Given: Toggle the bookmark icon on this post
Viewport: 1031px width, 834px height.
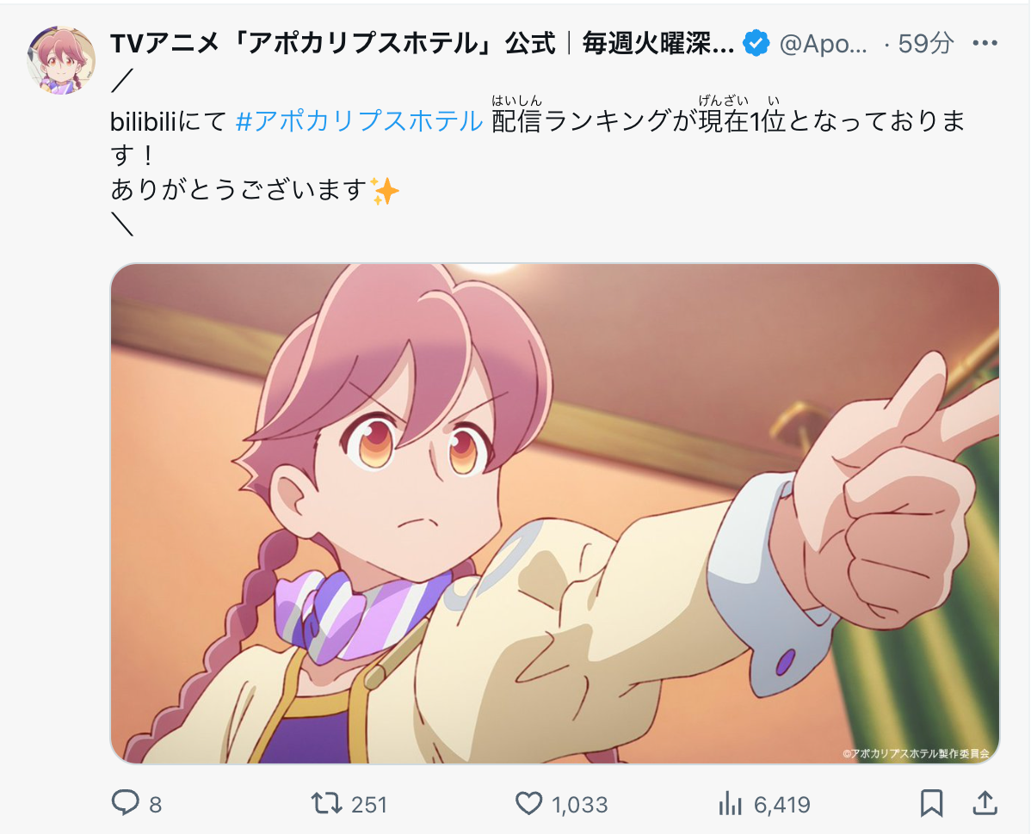Looking at the screenshot, I should point(931,803).
